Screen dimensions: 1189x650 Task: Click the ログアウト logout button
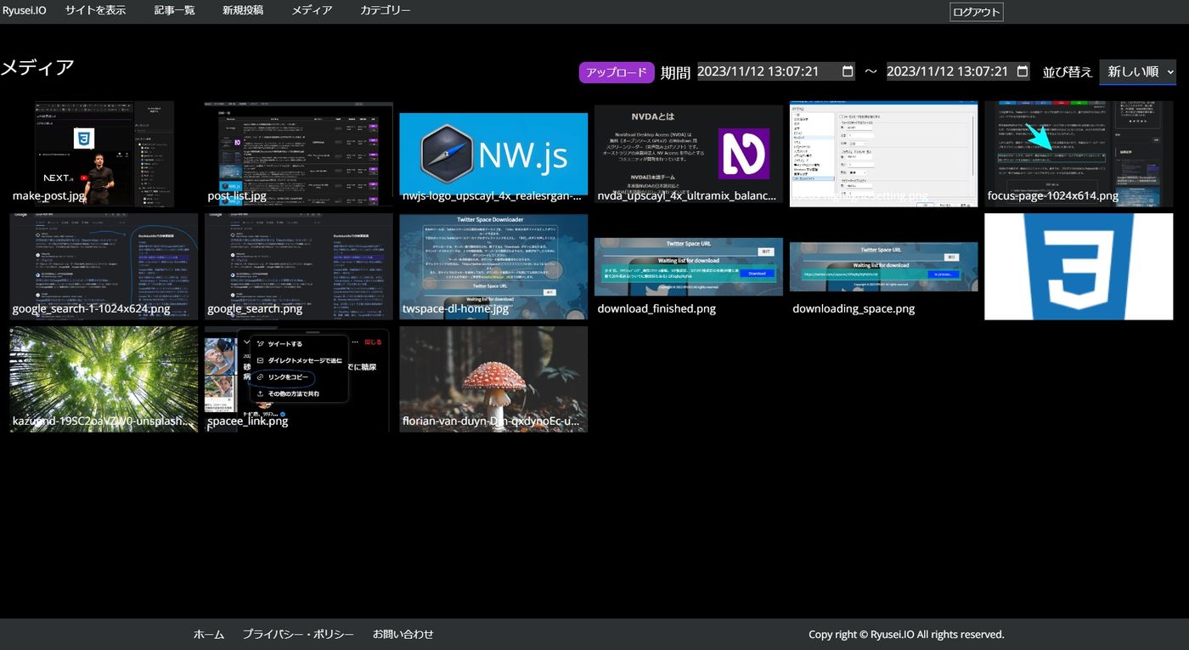tap(976, 12)
